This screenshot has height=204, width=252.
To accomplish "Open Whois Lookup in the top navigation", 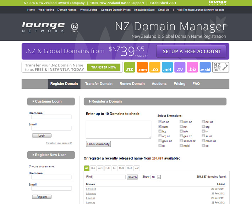I will (x=89, y=10).
